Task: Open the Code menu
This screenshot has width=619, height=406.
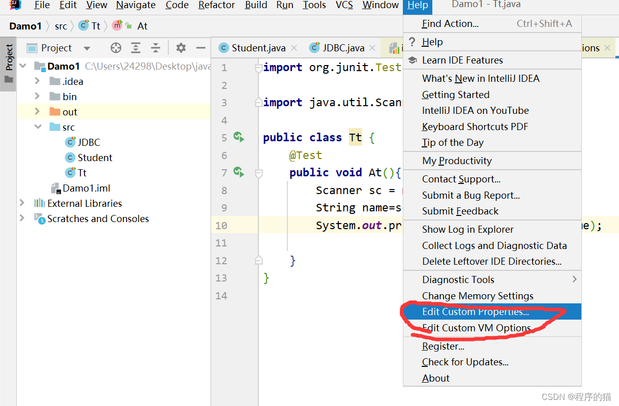Action: (177, 5)
